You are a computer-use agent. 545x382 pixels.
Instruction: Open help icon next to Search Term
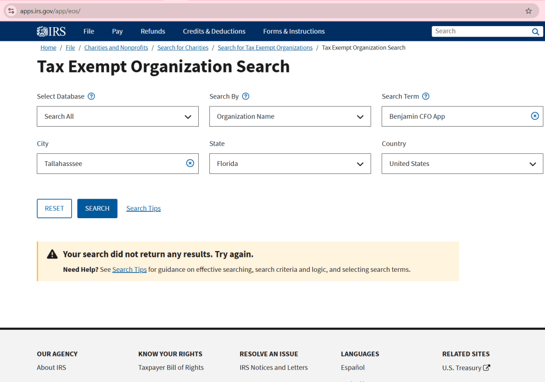click(426, 96)
